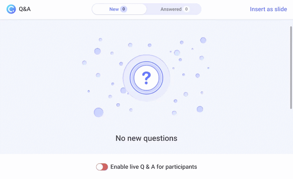Click the Insert as slide link
293x179 pixels.
(268, 9)
